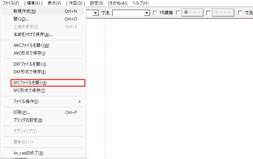Select DXFファイルを開く(I)
This screenshot has width=253, height=159.
pos(43,64)
